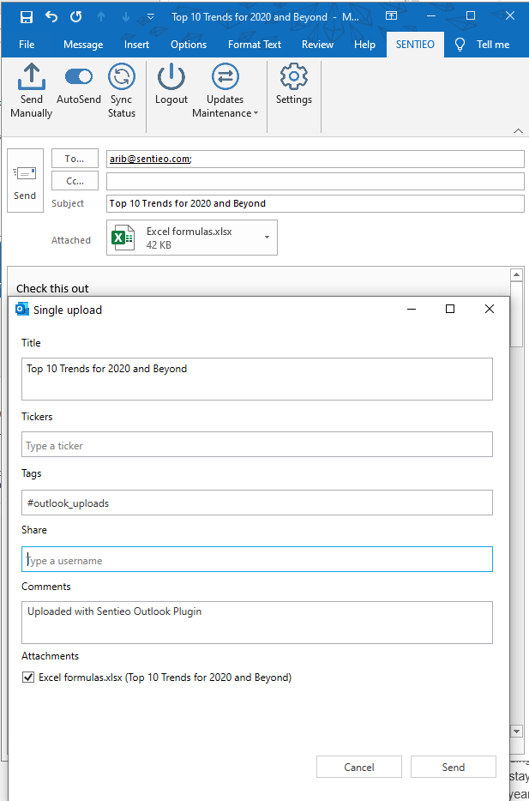Click the To... recipients button
This screenshot has height=801, width=529.
tap(75, 159)
